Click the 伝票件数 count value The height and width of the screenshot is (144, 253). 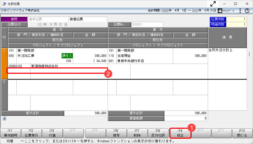(236, 19)
